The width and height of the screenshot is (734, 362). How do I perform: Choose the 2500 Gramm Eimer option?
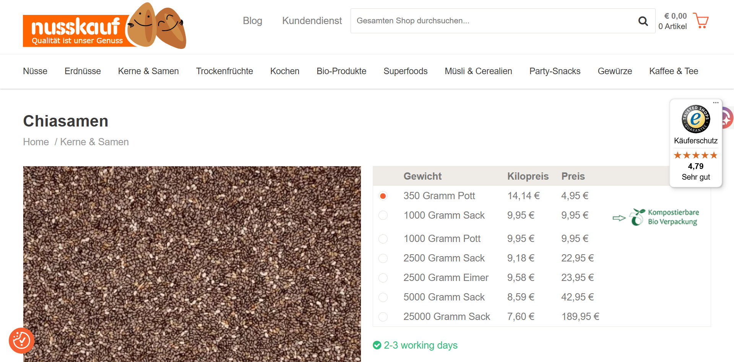coord(383,278)
